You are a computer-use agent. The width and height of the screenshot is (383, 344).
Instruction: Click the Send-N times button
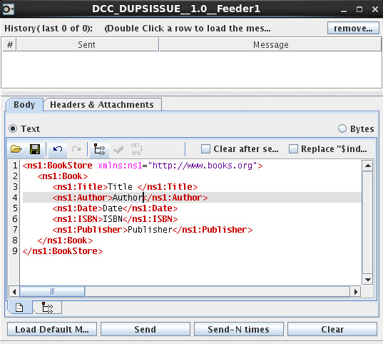239,329
